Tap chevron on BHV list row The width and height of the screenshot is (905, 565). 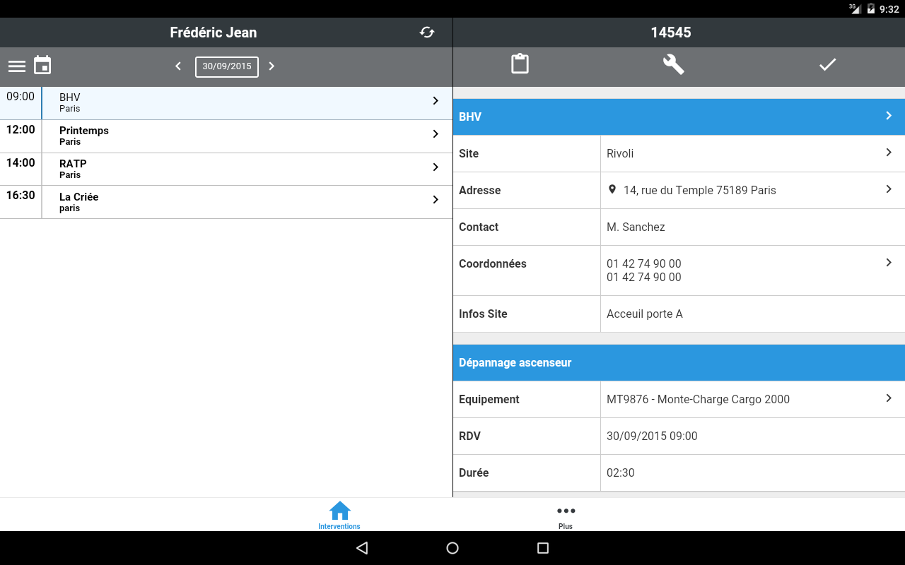point(436,101)
